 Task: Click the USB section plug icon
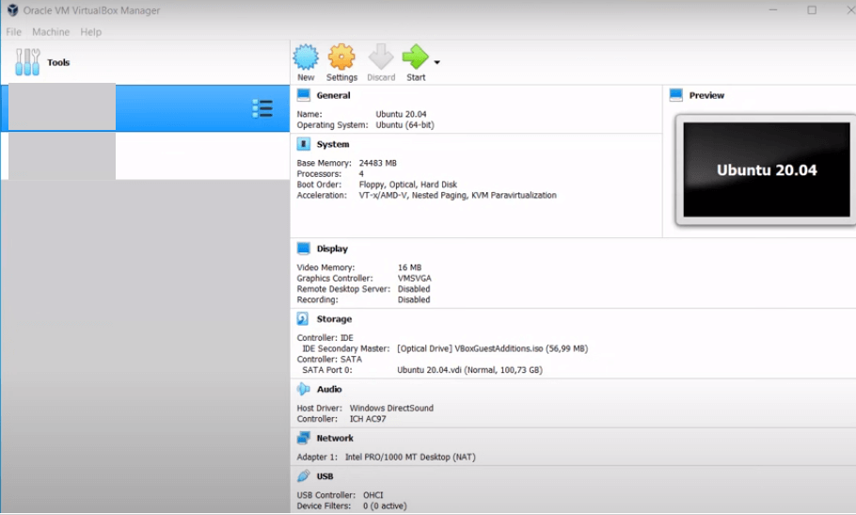(304, 476)
